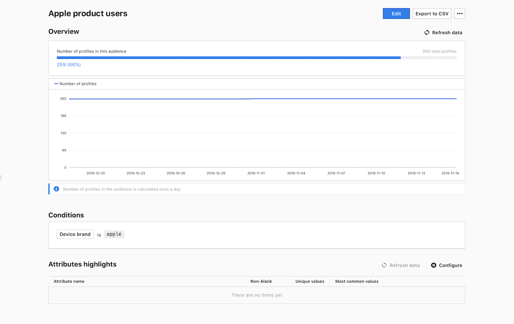Select the 'Device brand' condition tag
Viewport: 514px width, 324px height.
(75, 234)
